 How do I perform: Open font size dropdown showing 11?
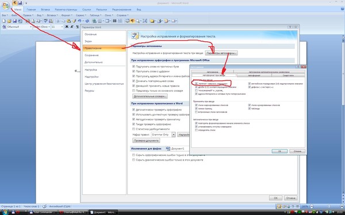[62, 27]
